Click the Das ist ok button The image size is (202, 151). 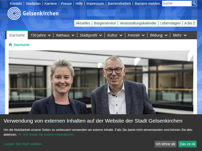click(187, 144)
